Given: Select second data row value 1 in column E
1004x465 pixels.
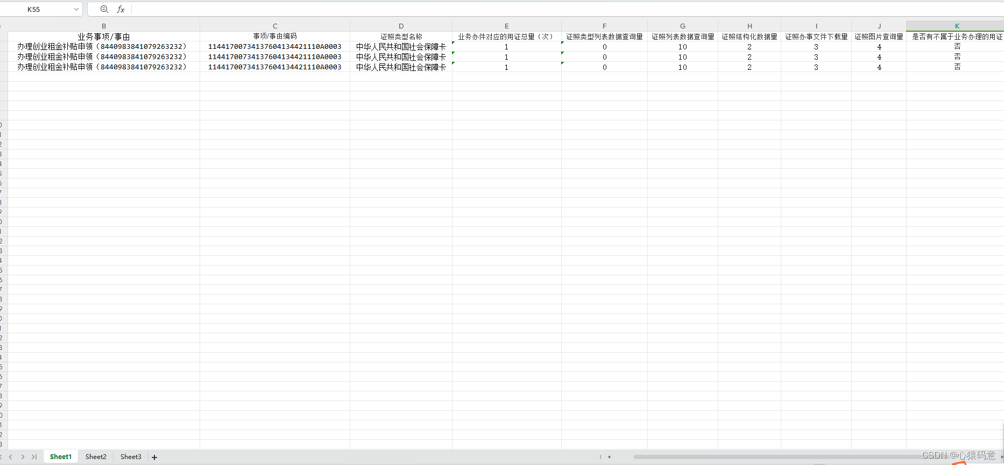Looking at the screenshot, I should point(506,57).
